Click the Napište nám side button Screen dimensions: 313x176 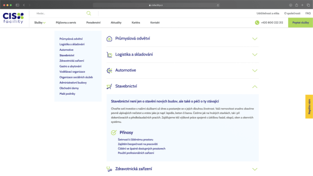click(x=309, y=106)
